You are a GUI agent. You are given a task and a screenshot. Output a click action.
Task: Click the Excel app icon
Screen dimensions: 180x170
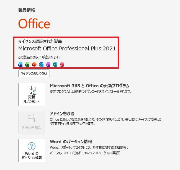[27, 65]
